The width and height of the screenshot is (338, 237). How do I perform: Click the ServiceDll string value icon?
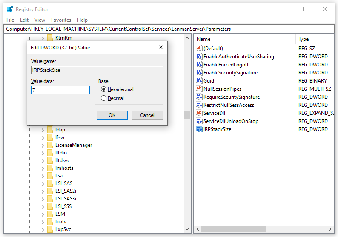pyautogui.click(x=199, y=113)
